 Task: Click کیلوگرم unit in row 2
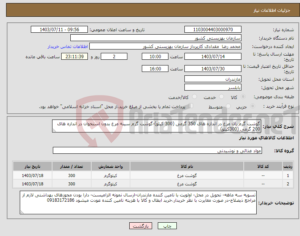click(110, 184)
